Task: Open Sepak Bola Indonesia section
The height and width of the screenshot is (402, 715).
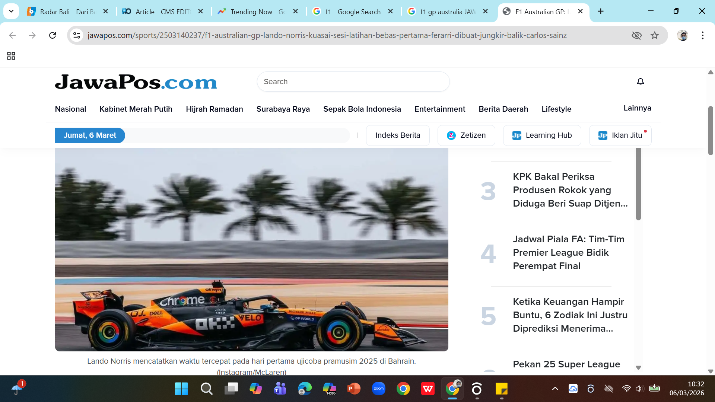Action: [362, 109]
